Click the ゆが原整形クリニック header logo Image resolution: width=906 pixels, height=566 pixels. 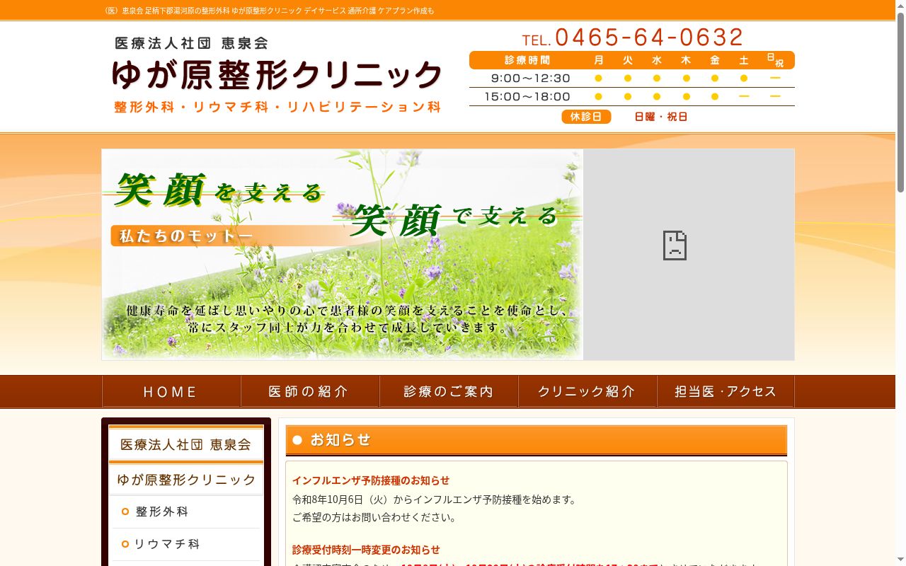tap(277, 74)
